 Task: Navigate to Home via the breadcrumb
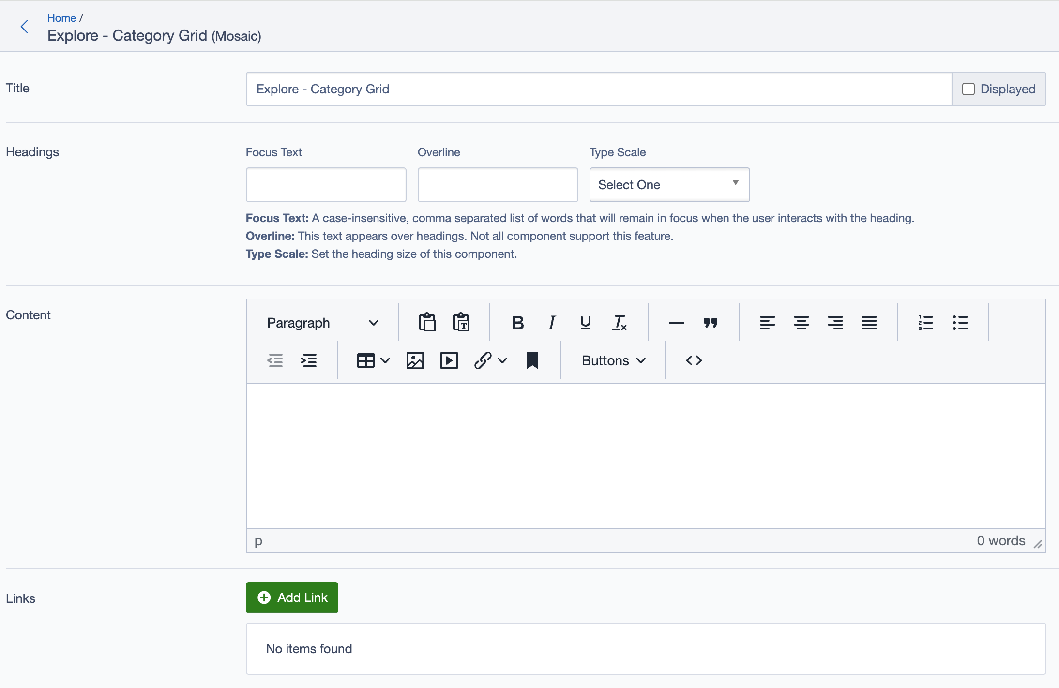click(62, 17)
